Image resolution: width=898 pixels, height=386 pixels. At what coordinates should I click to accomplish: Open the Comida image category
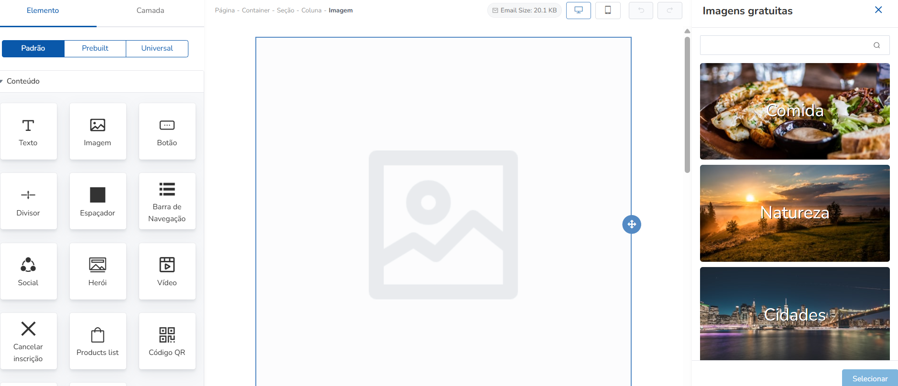[x=795, y=111]
